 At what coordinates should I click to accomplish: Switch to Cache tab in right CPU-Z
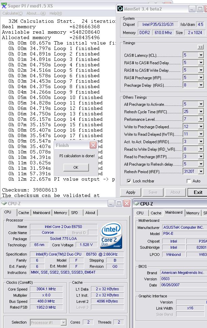click(x=156, y=213)
